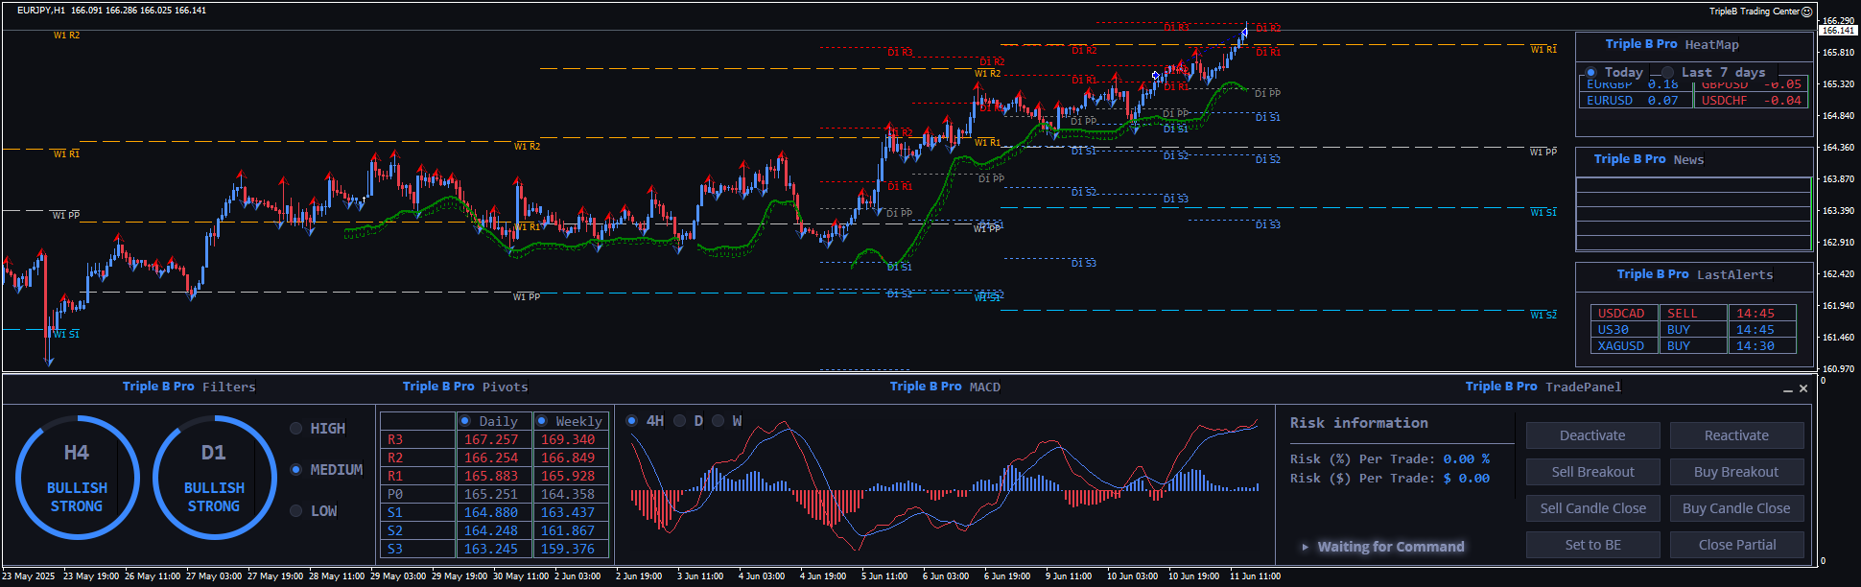This screenshot has height=587, width=1861.
Task: Select the LOW filter radio button
Action: click(x=296, y=511)
